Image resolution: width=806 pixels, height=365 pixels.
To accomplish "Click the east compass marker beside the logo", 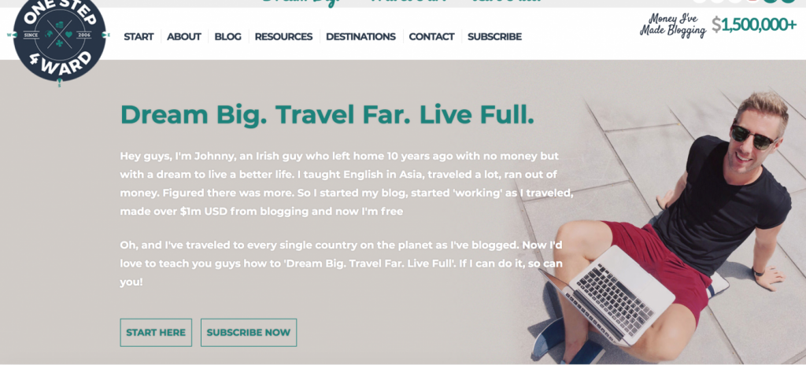I will [x=106, y=35].
